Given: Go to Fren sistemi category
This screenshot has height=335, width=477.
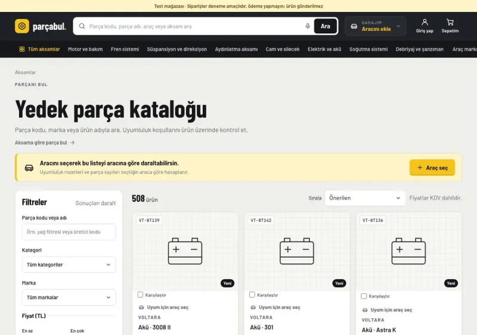Looking at the screenshot, I should (125, 49).
